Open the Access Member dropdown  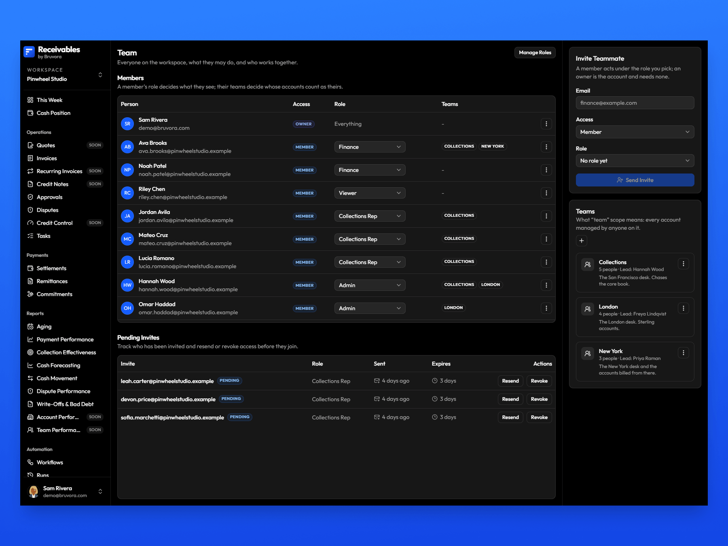coord(635,132)
